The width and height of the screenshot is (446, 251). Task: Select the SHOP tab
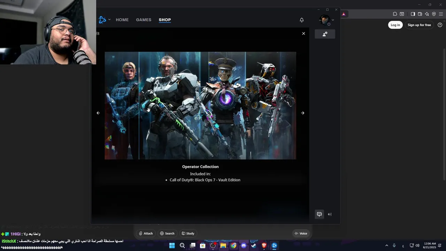point(165,20)
